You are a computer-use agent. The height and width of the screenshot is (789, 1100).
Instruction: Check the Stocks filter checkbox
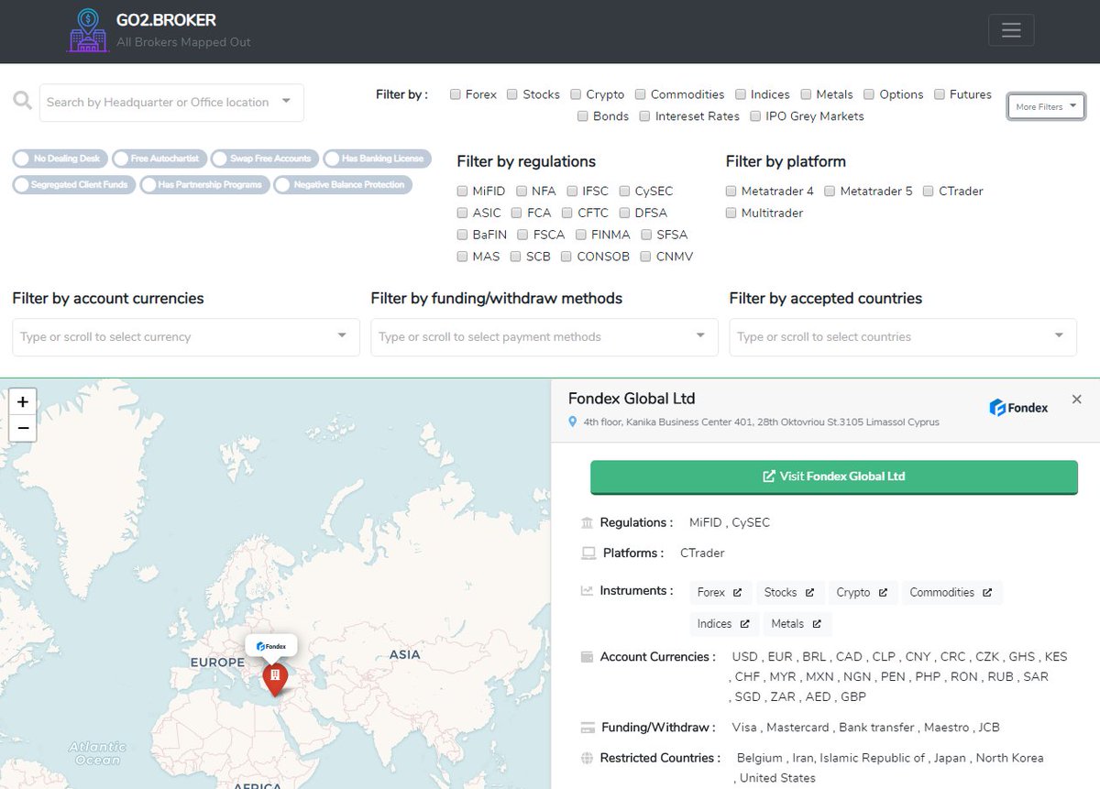pyautogui.click(x=512, y=94)
